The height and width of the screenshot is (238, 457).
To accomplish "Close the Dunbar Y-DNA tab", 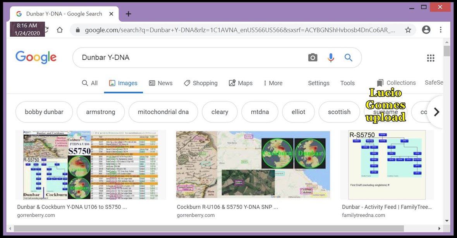I will tap(112, 14).
